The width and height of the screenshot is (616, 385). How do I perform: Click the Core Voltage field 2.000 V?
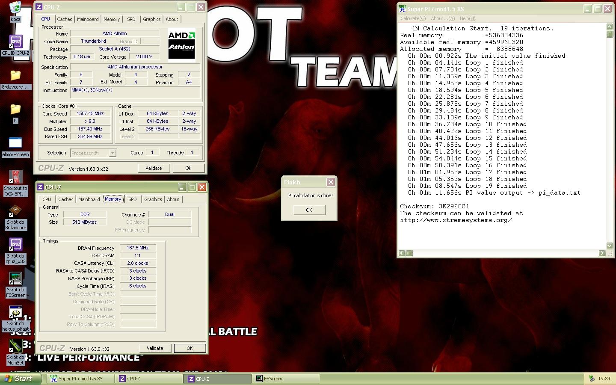pyautogui.click(x=144, y=56)
